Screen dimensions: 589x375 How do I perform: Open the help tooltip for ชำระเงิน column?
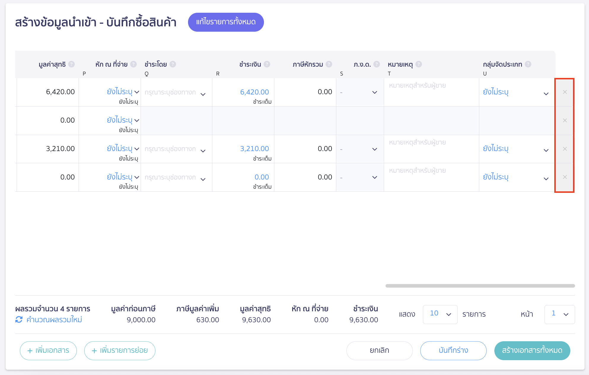(x=267, y=64)
